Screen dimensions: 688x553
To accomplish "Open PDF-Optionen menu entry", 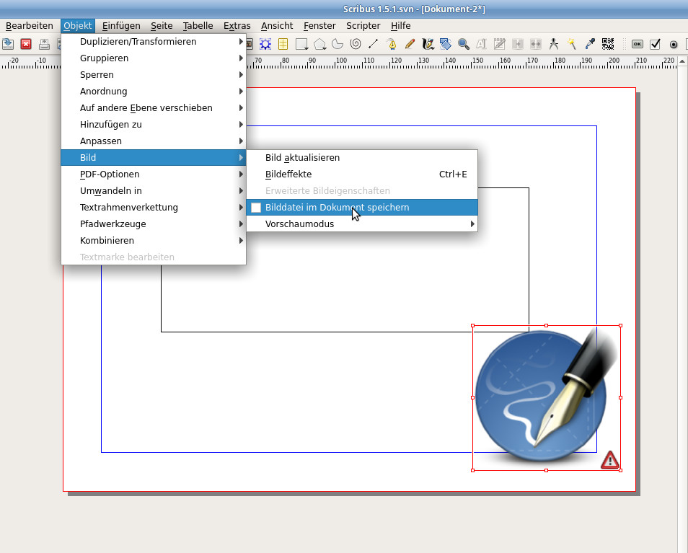I will pyautogui.click(x=154, y=174).
